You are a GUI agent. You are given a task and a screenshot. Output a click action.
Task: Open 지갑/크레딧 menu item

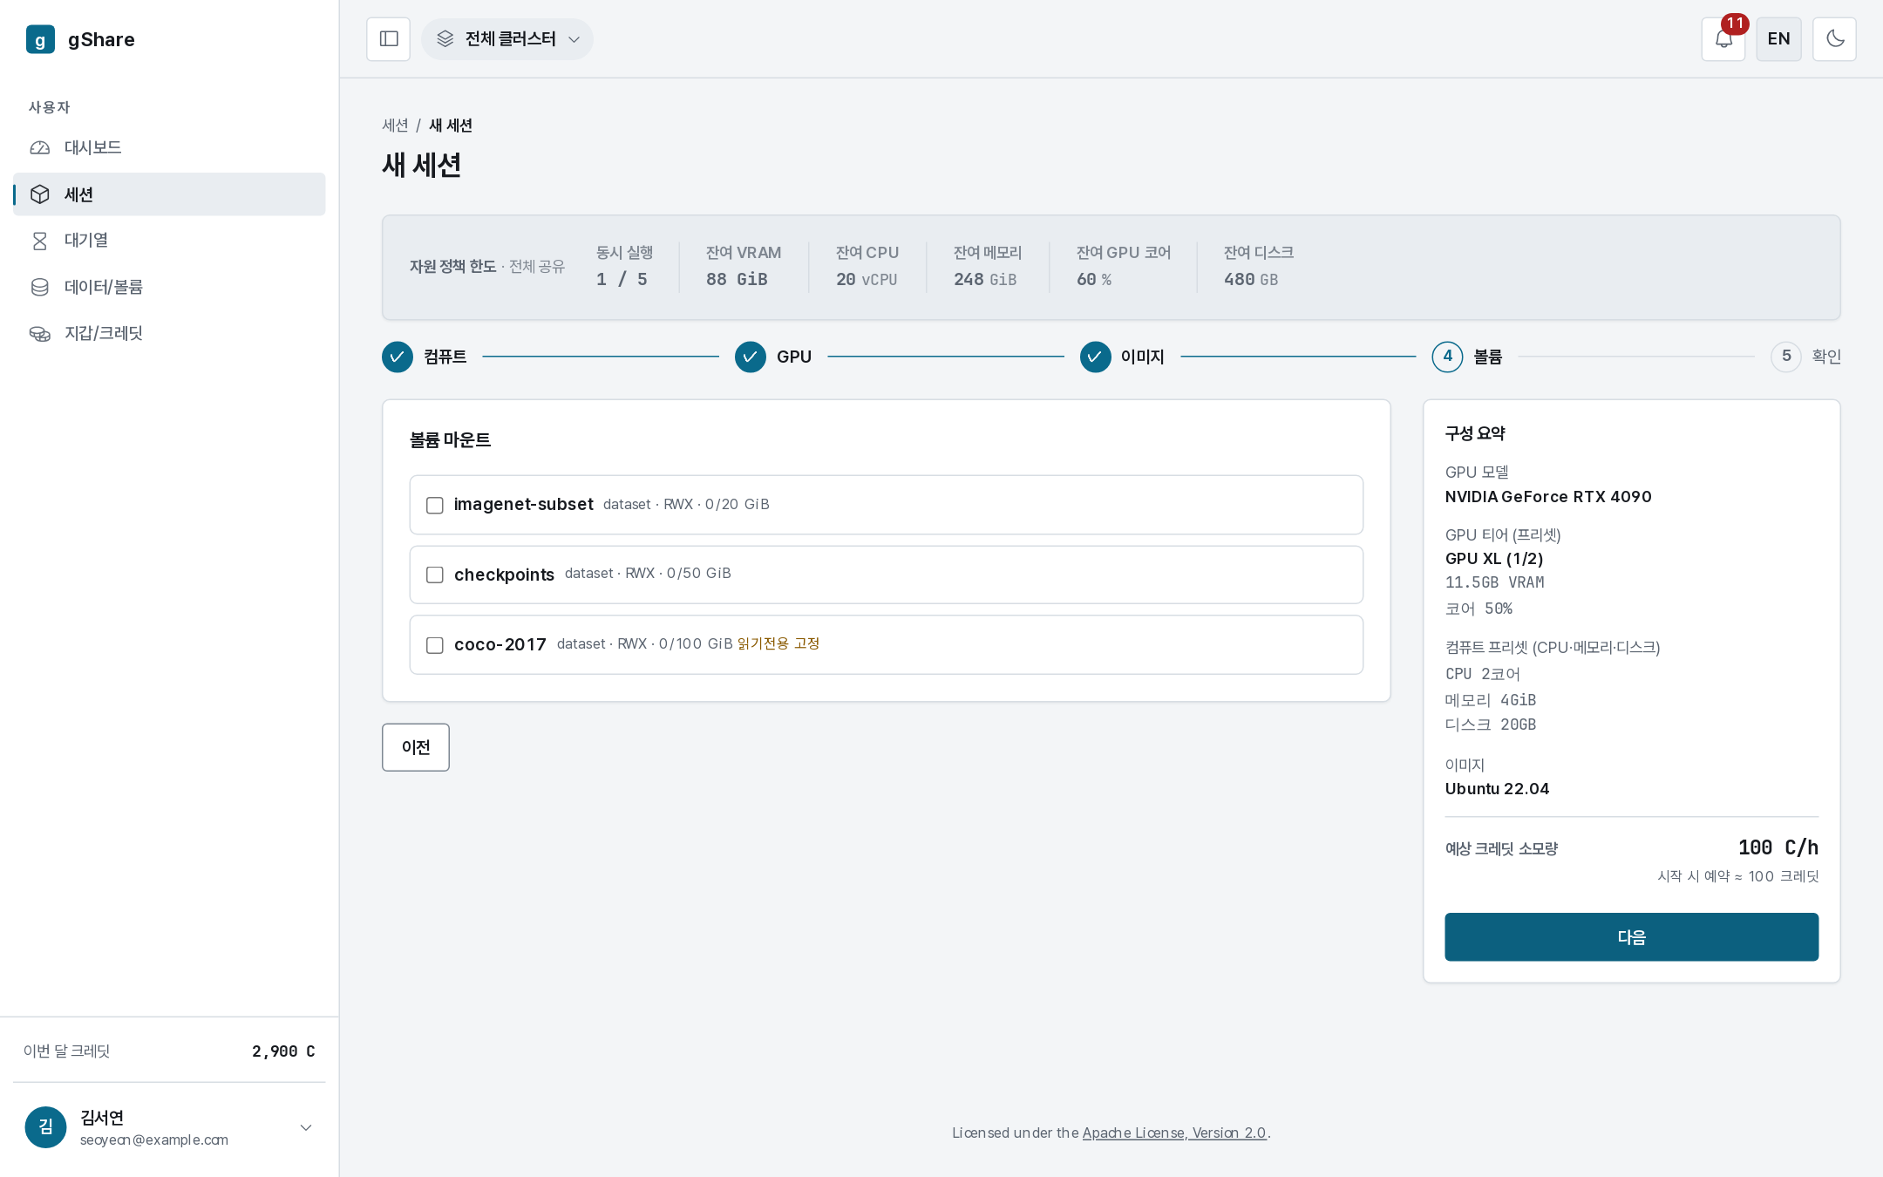point(169,333)
